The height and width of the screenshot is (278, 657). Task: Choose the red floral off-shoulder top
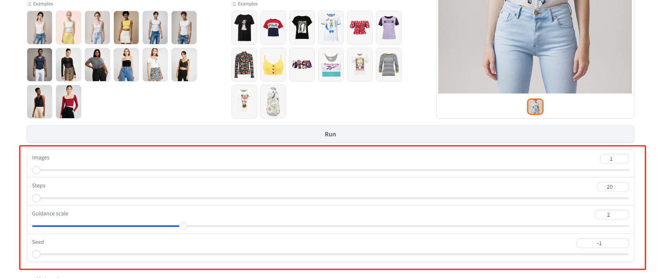pyautogui.click(x=360, y=28)
